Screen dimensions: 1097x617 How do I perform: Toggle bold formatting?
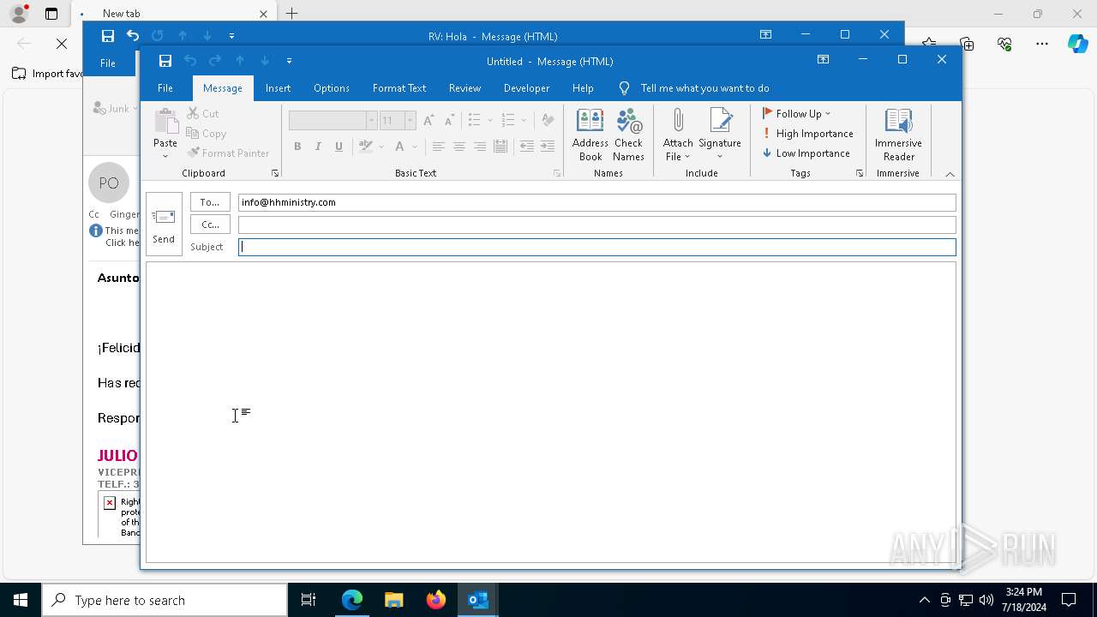[x=297, y=147]
